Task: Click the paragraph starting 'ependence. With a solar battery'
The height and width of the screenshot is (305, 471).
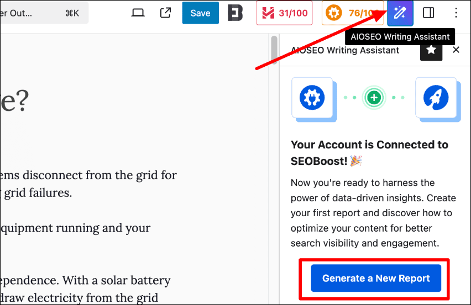Action: 85,289
